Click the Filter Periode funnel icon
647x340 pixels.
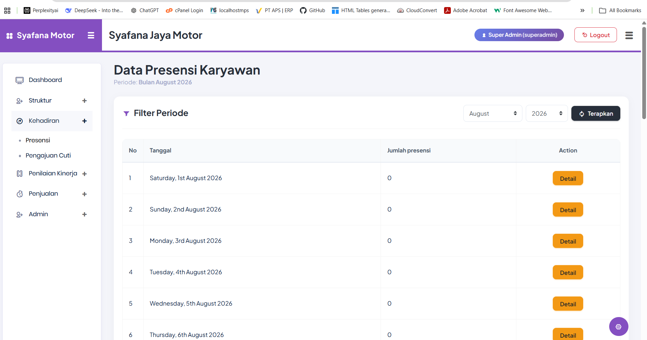click(x=126, y=114)
